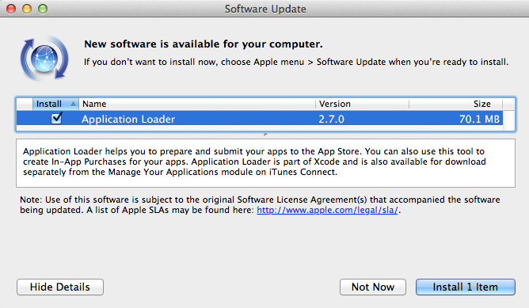The image size is (529, 308).
Task: Close the Software Update window with the red button
Action: point(11,9)
